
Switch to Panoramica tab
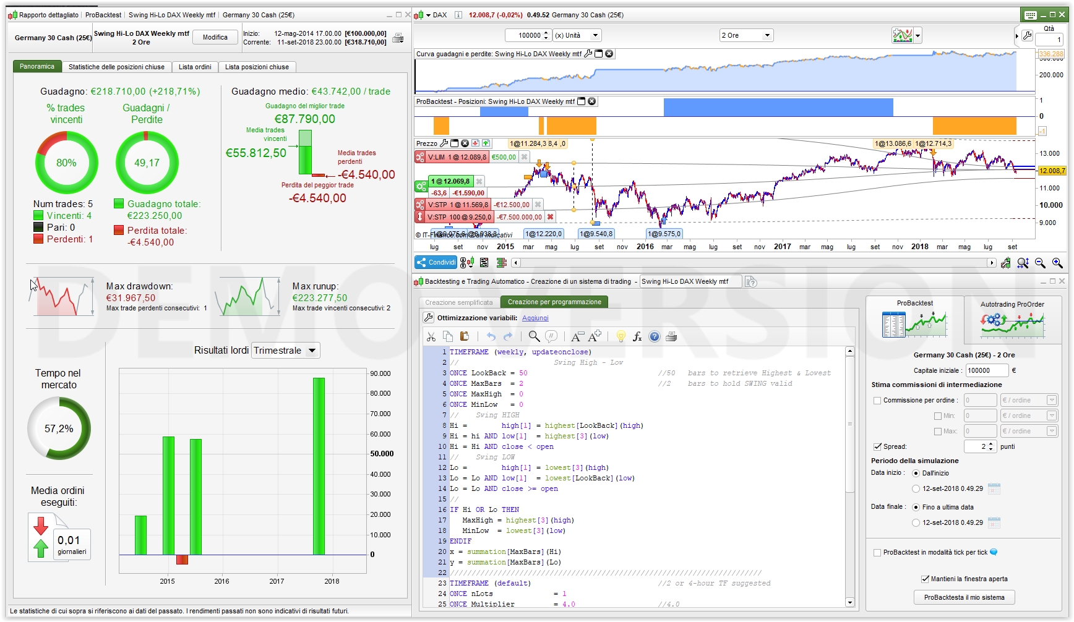click(x=37, y=67)
